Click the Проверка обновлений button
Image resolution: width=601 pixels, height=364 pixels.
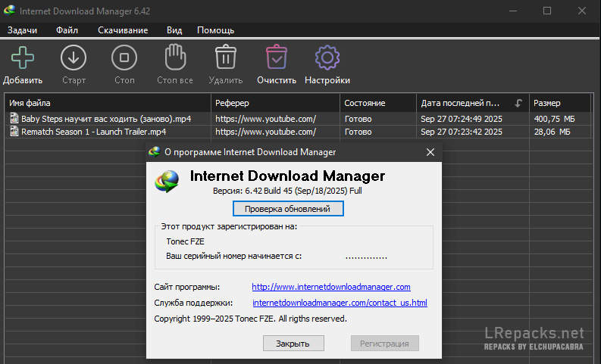(288, 208)
